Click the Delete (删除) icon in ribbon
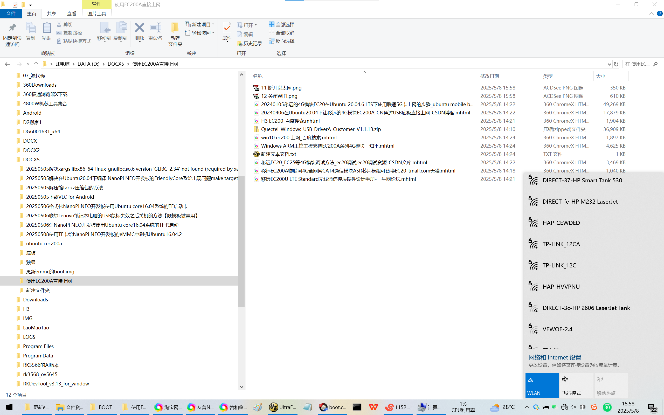Screen dimensions: 664x415 coord(139,28)
